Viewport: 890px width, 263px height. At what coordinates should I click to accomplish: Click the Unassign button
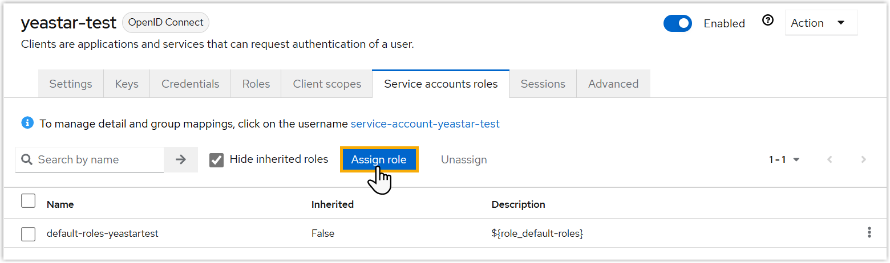point(464,160)
